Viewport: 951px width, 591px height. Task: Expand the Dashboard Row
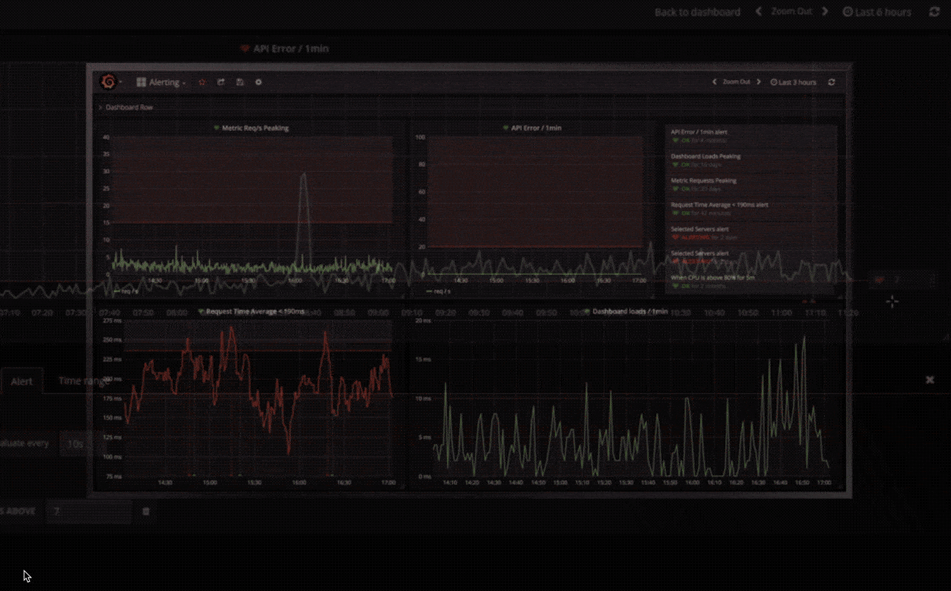(x=126, y=108)
